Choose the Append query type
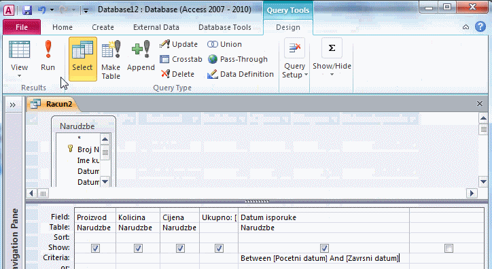 point(141,56)
